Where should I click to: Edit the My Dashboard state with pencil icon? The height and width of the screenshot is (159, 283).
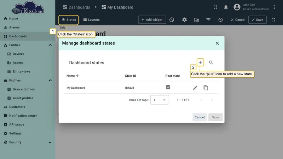(195, 88)
